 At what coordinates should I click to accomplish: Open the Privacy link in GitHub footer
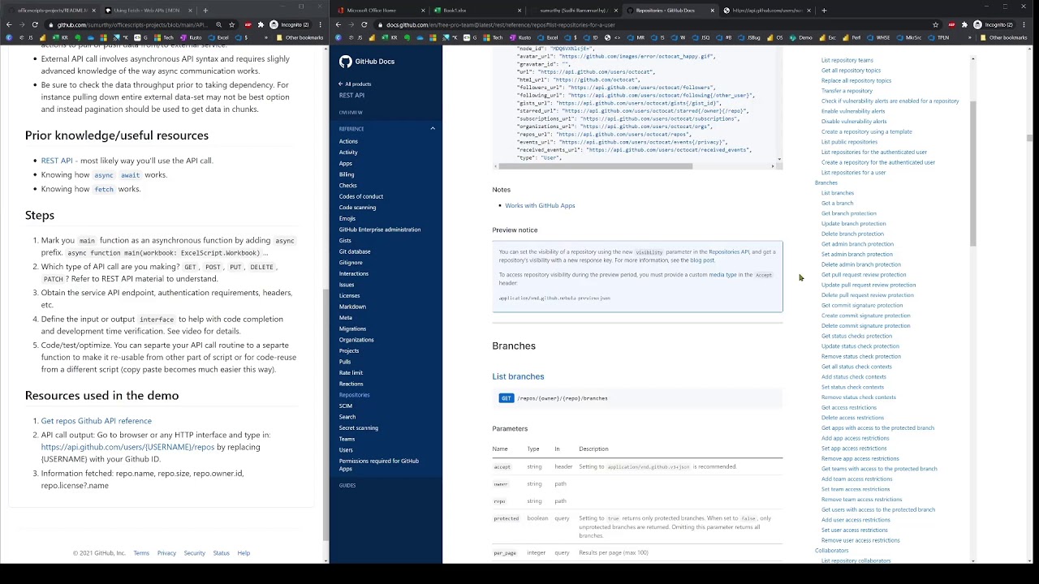tap(166, 553)
